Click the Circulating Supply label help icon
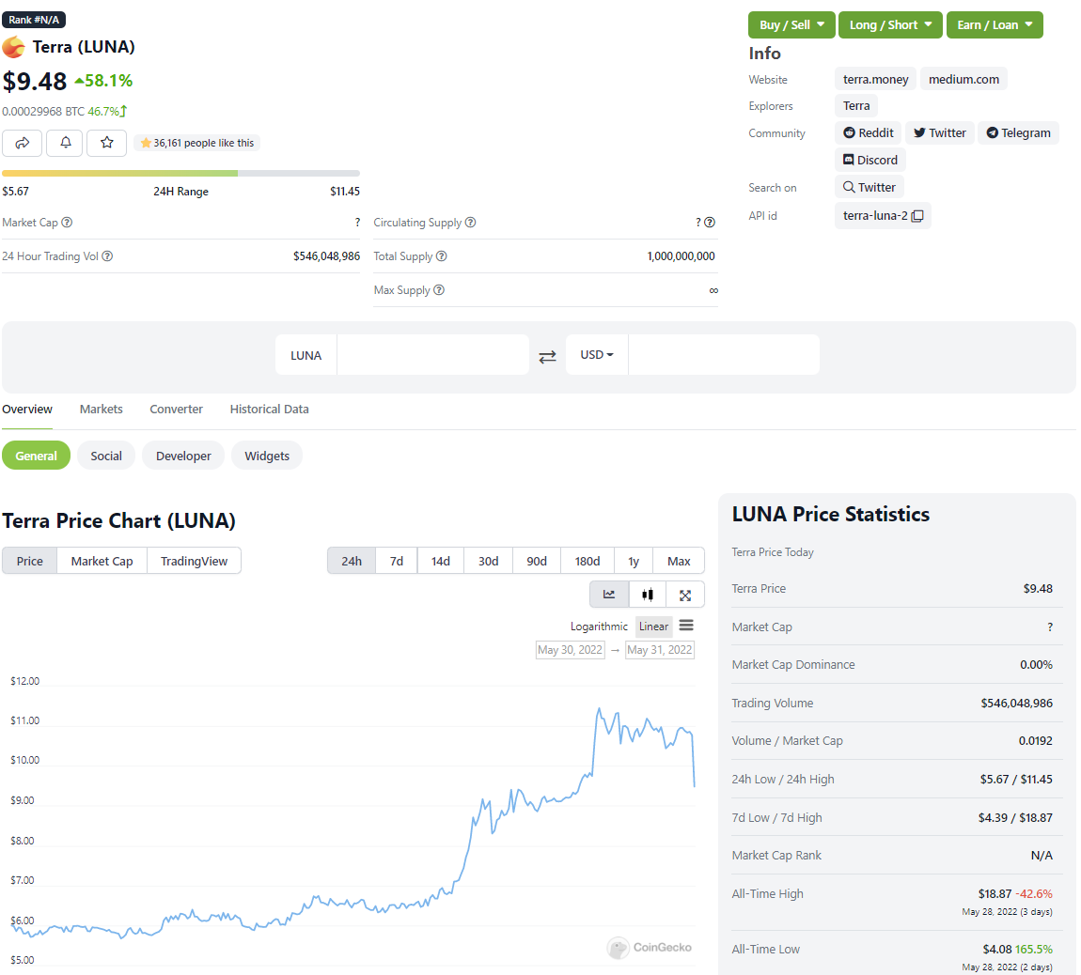 [x=470, y=223]
